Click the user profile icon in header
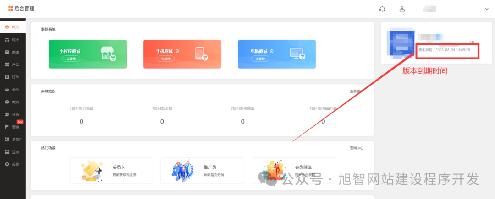Screen dimensions: 495x199 click(402, 9)
